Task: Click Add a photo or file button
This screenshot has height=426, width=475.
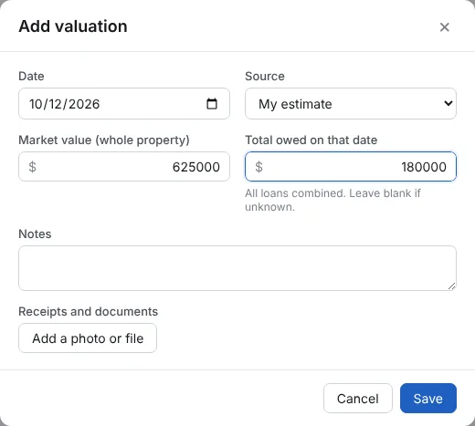Action: [88, 338]
